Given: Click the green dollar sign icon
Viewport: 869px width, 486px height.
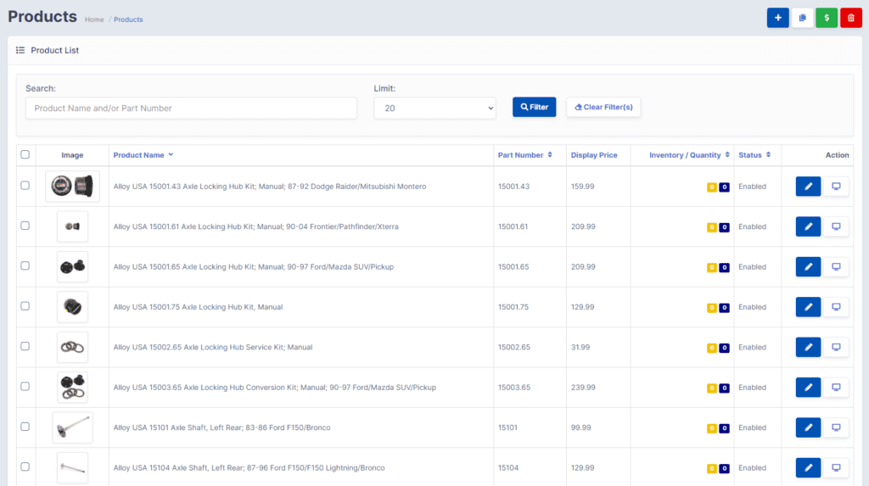Looking at the screenshot, I should (827, 18).
